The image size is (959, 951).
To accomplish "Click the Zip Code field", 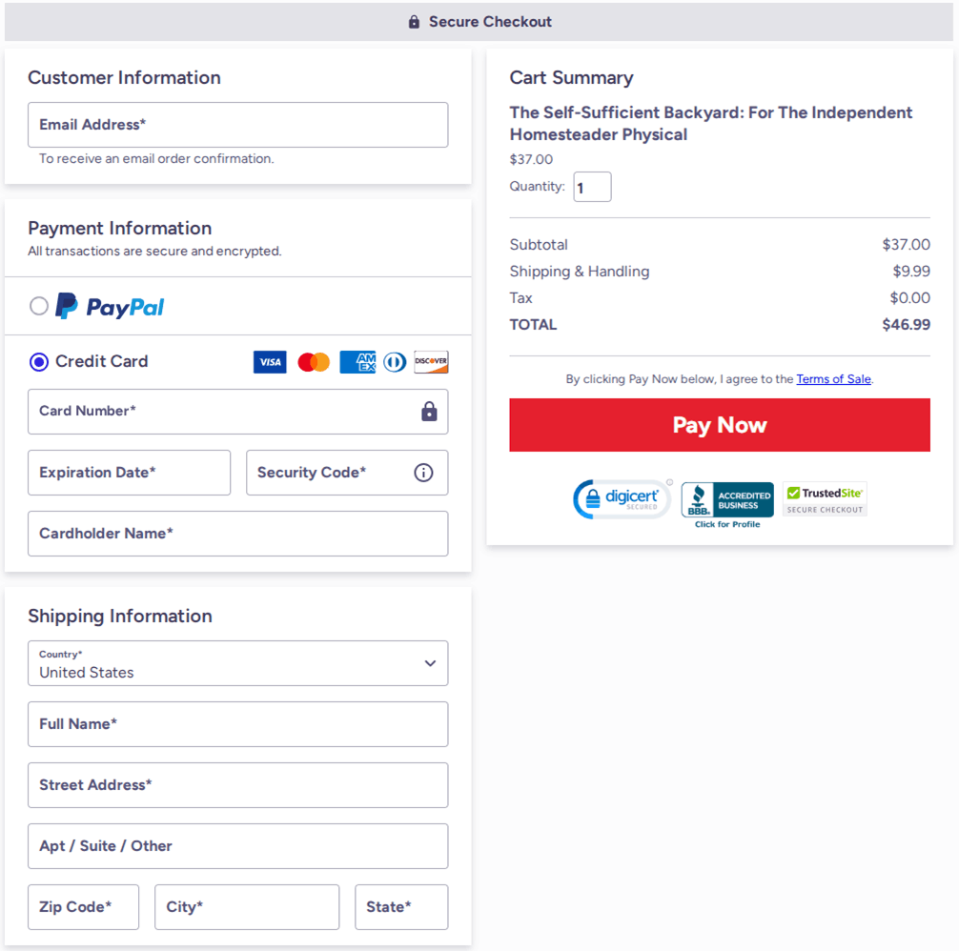I will point(83,907).
